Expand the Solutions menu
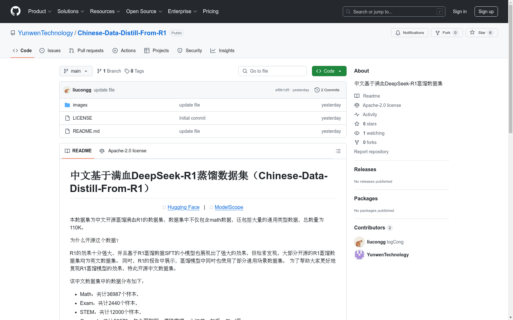513x320 pixels. tap(71, 11)
